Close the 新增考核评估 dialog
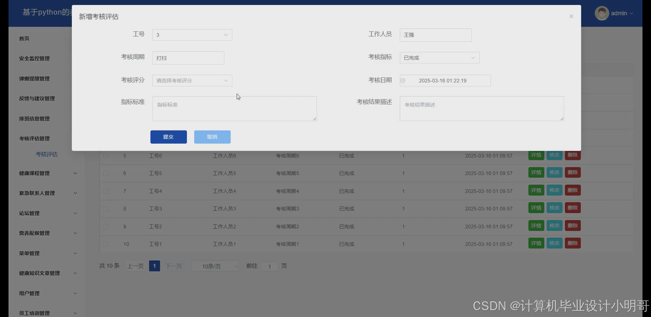This screenshot has height=317, width=651. pos(571,16)
